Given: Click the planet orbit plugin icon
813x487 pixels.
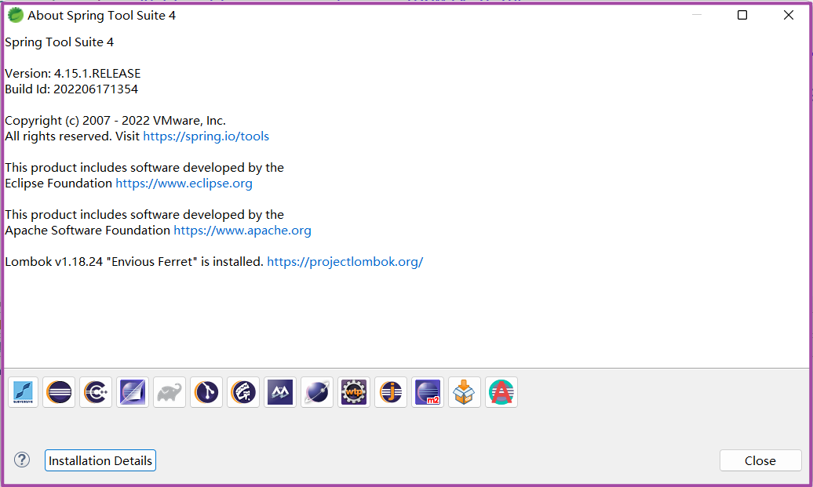Looking at the screenshot, I should (317, 392).
